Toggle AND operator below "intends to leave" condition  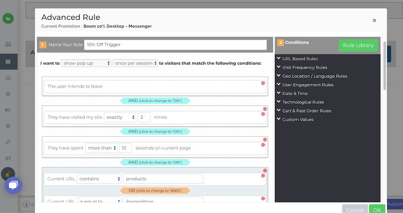(x=155, y=101)
